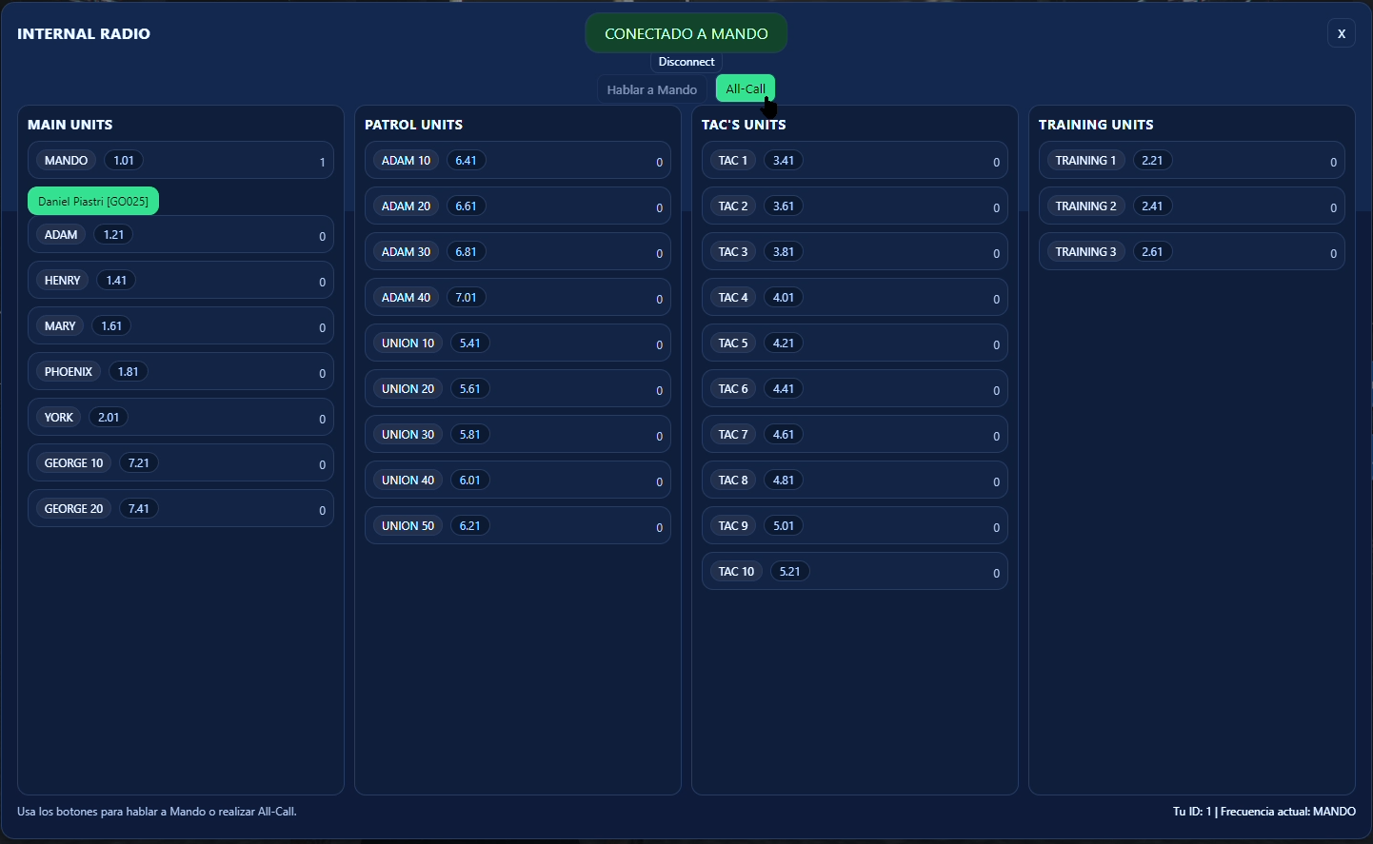Switch to ADAM 30 channel
The width and height of the screenshot is (1373, 844).
[x=518, y=252]
